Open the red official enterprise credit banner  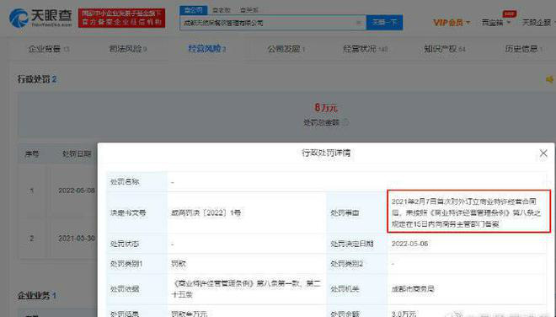pos(121,18)
